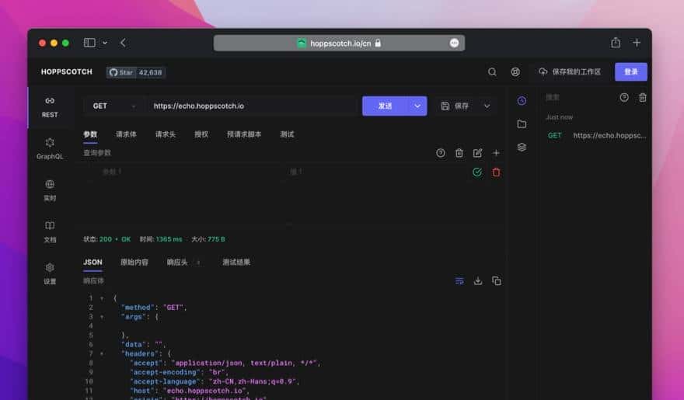Open the environments layers panel icon
684x400 pixels.
(522, 148)
